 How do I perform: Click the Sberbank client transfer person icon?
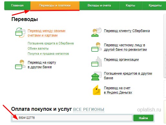pyautogui.click(x=96, y=32)
